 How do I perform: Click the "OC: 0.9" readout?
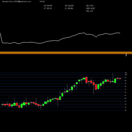[x=90, y=6]
